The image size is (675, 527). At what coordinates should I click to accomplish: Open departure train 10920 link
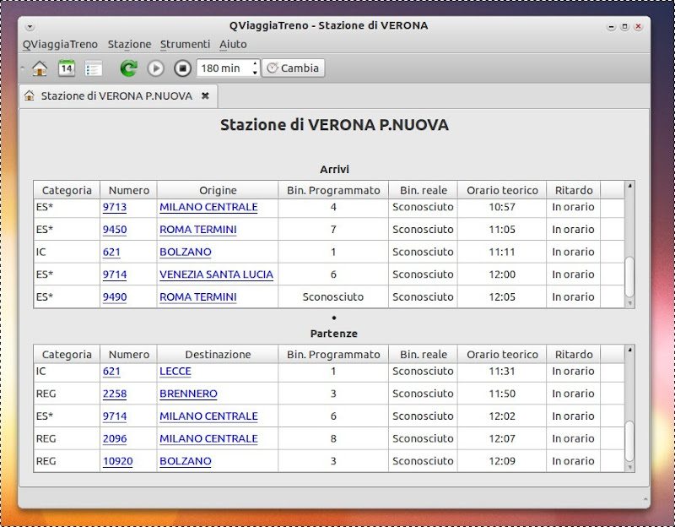[117, 461]
